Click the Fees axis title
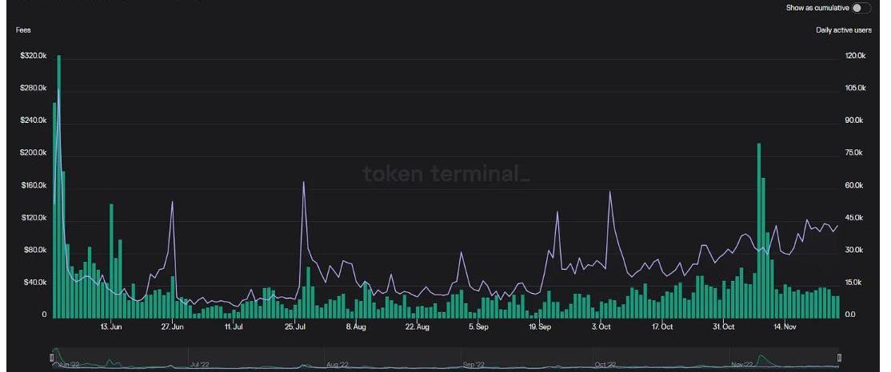The height and width of the screenshot is (372, 891). pos(23,30)
